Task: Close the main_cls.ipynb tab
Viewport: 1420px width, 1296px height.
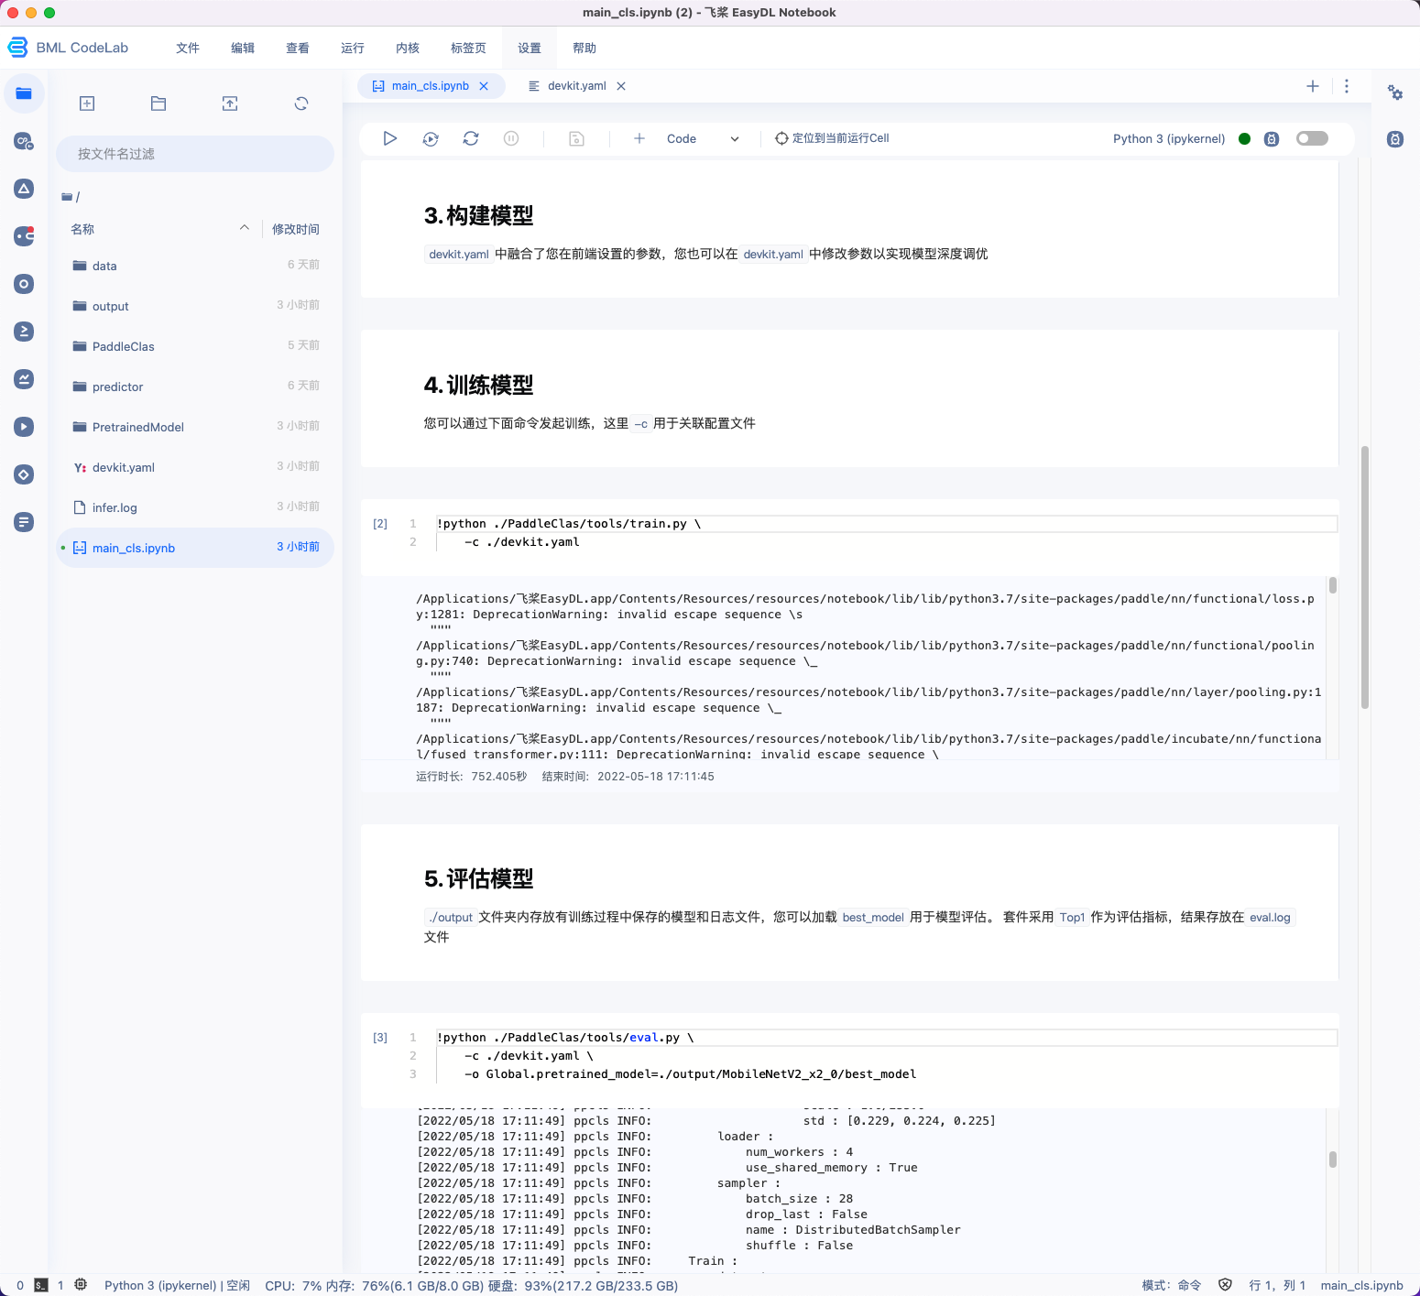Action: [484, 86]
